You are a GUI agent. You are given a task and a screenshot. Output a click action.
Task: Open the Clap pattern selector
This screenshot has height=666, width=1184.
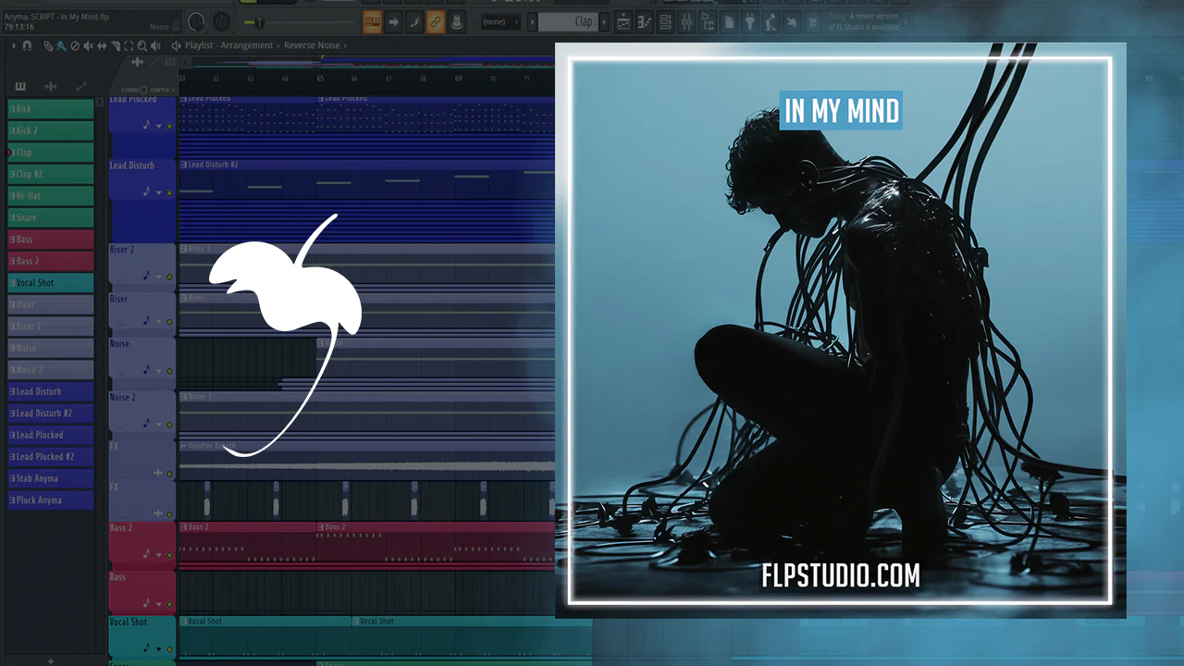[568, 22]
